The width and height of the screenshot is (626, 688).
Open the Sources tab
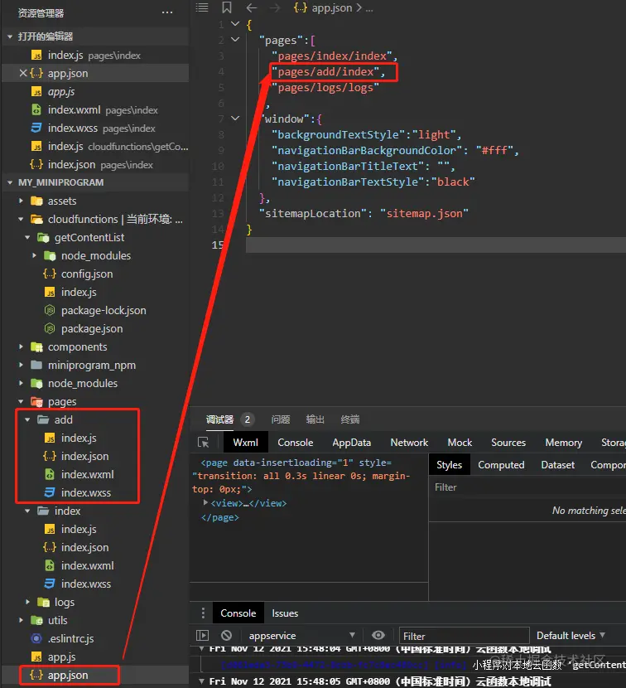tap(508, 443)
